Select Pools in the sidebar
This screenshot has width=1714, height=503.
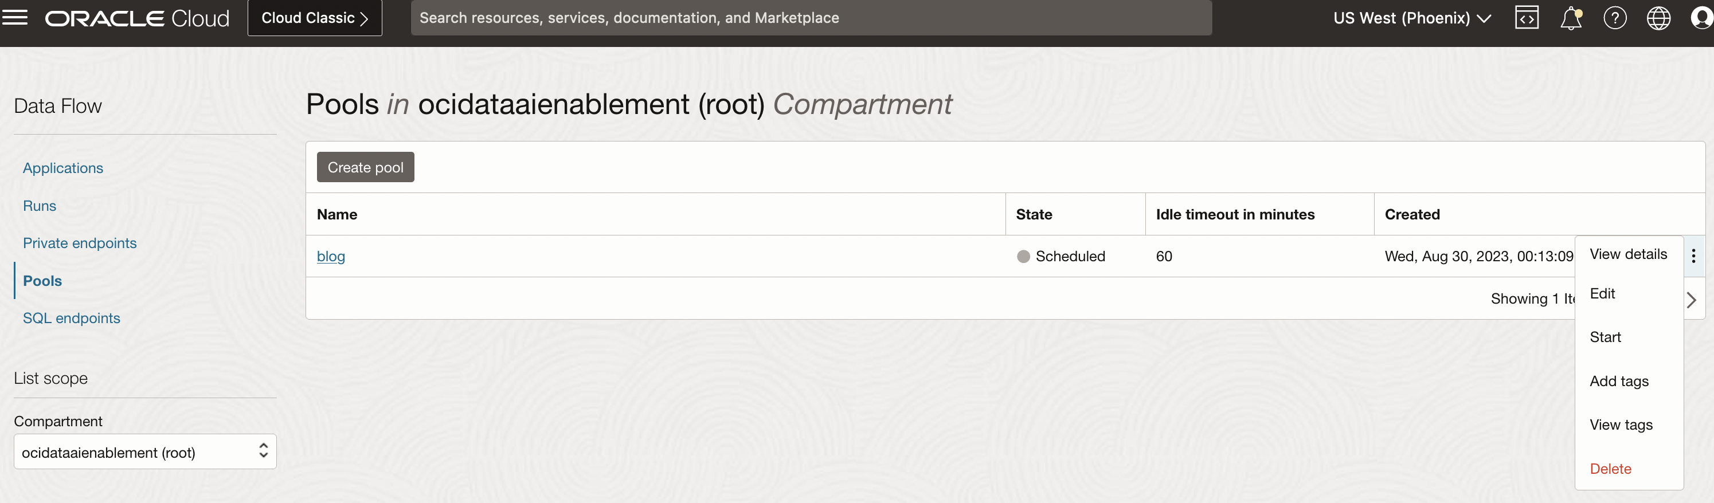click(x=42, y=281)
